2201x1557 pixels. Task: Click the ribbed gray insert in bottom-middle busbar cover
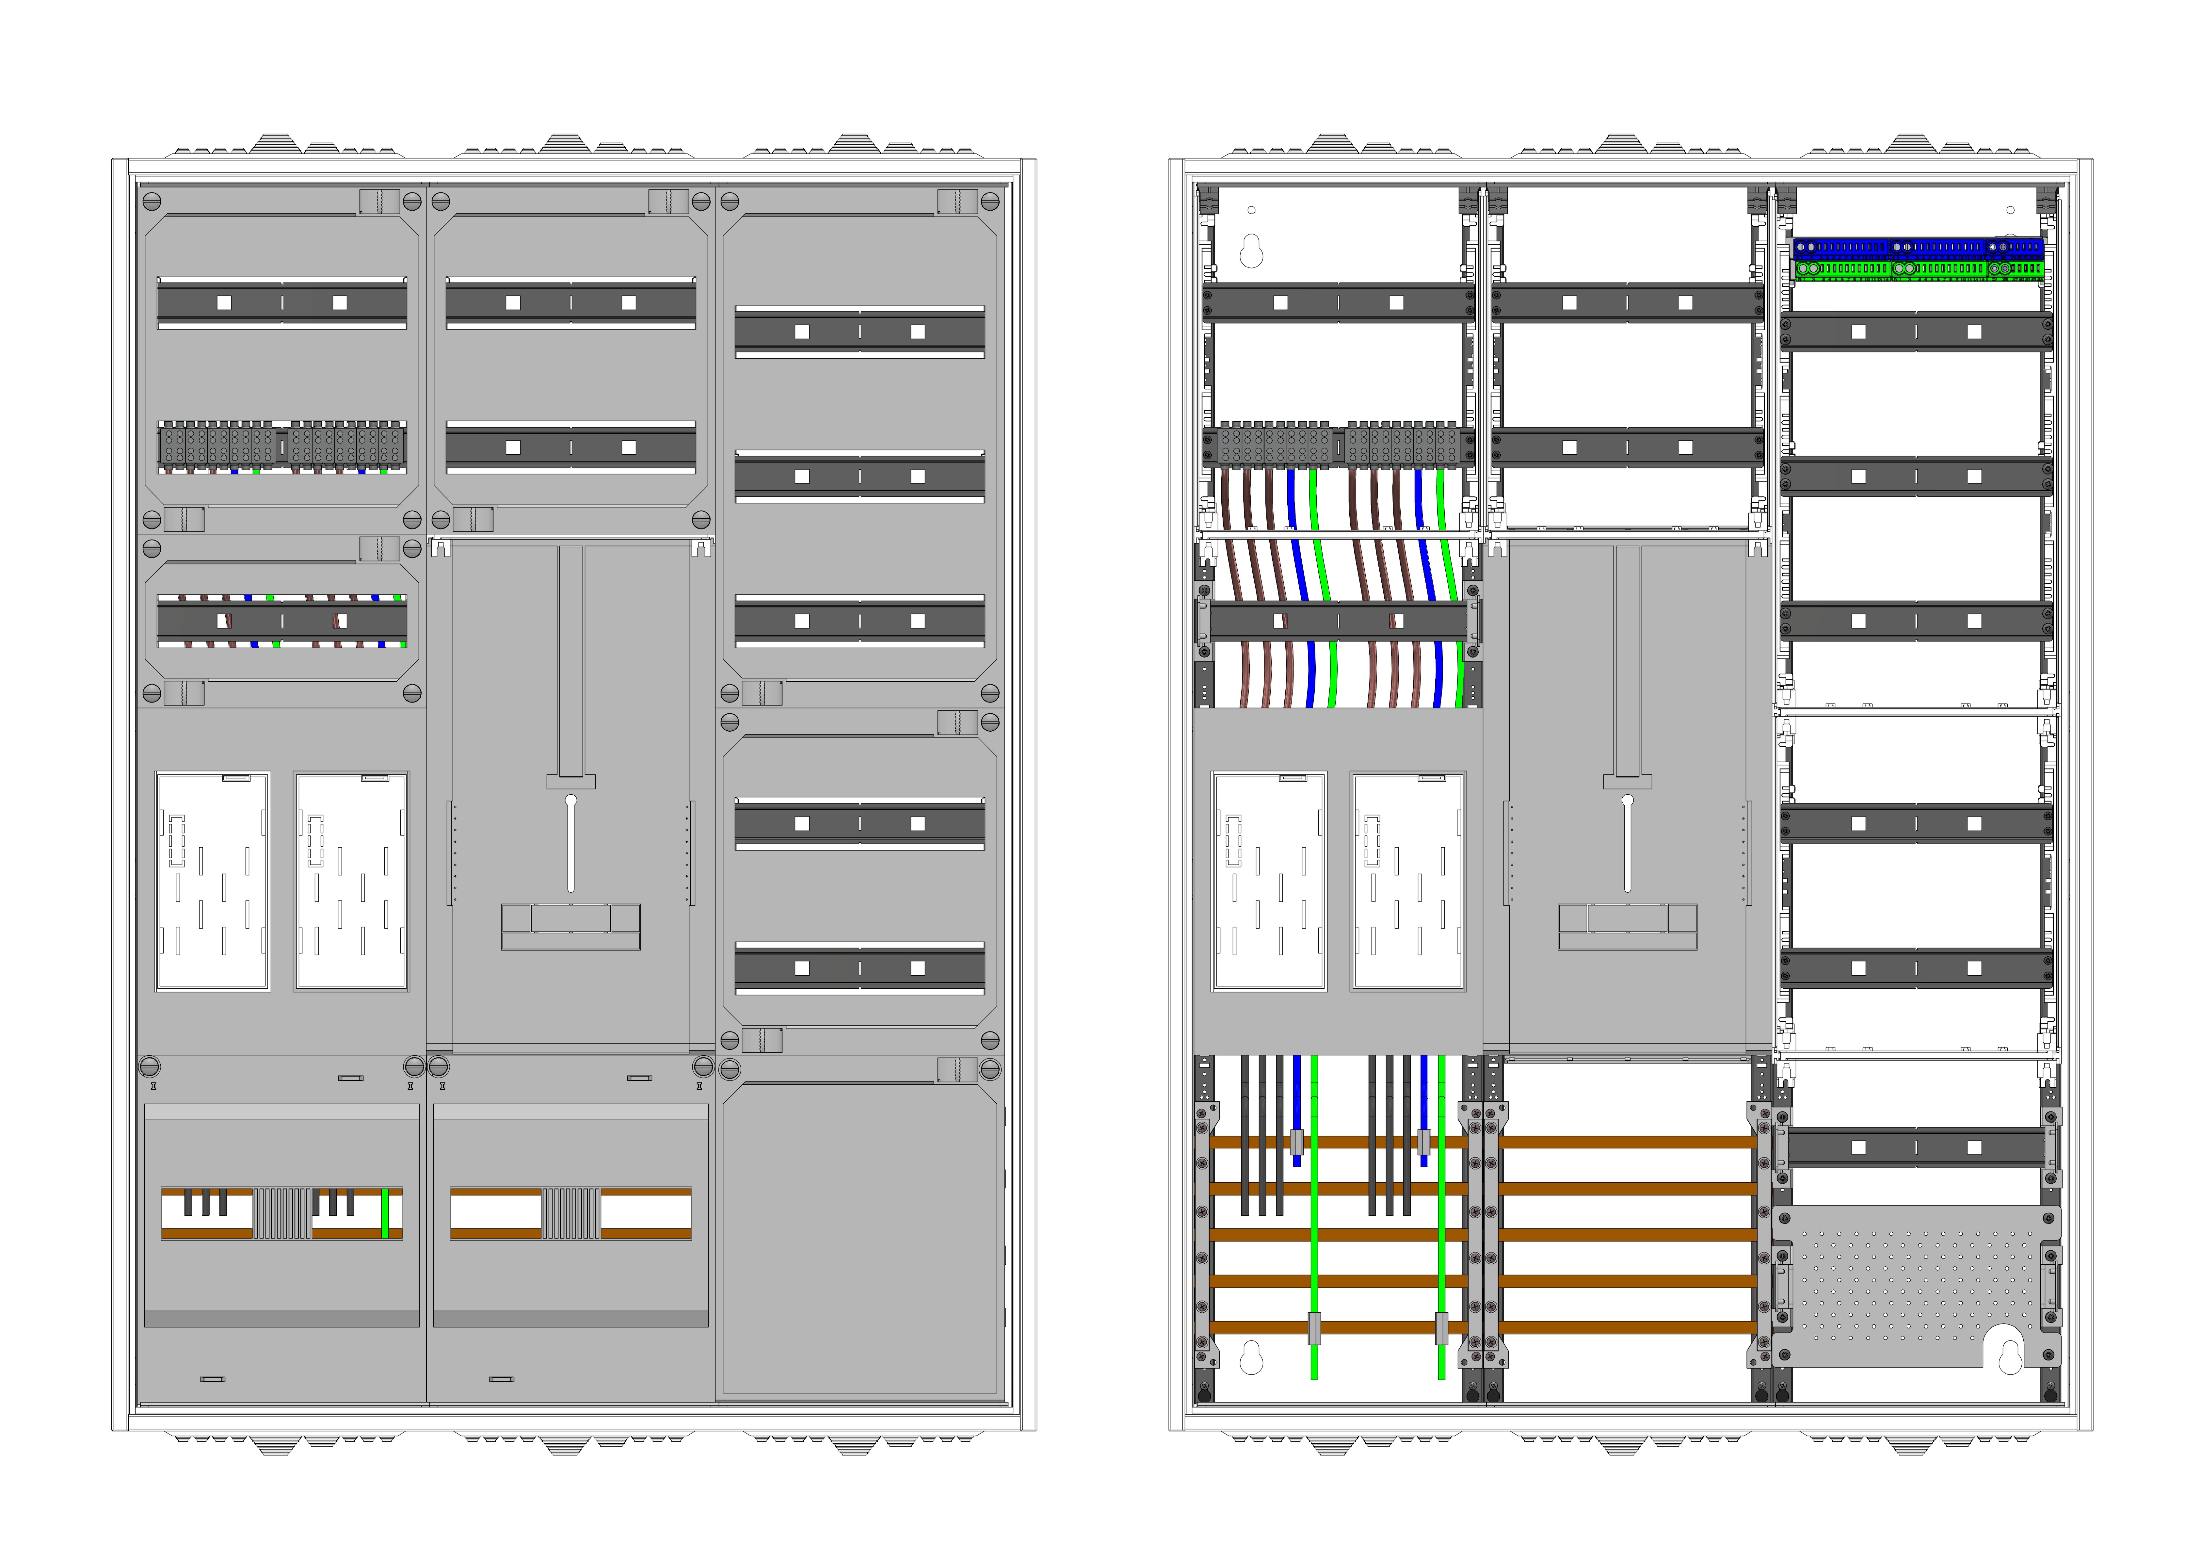pyautogui.click(x=571, y=1214)
